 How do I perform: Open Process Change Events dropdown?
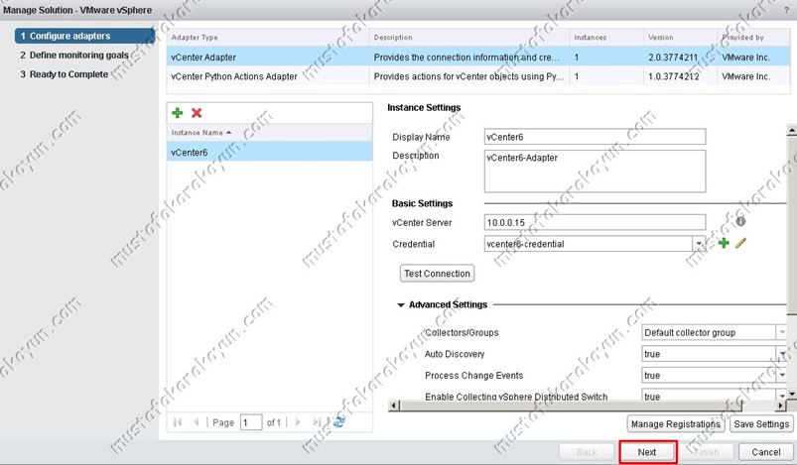(782, 375)
